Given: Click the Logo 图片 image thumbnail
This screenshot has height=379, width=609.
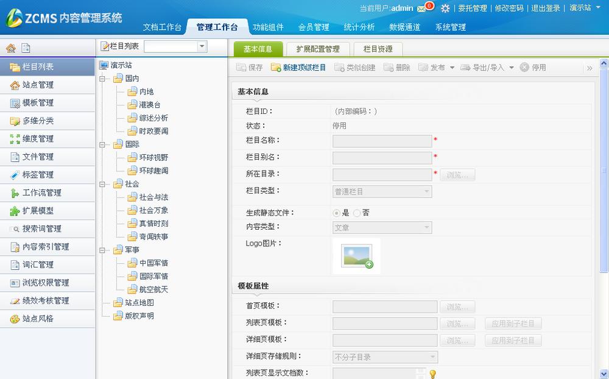Looking at the screenshot, I should 356,257.
